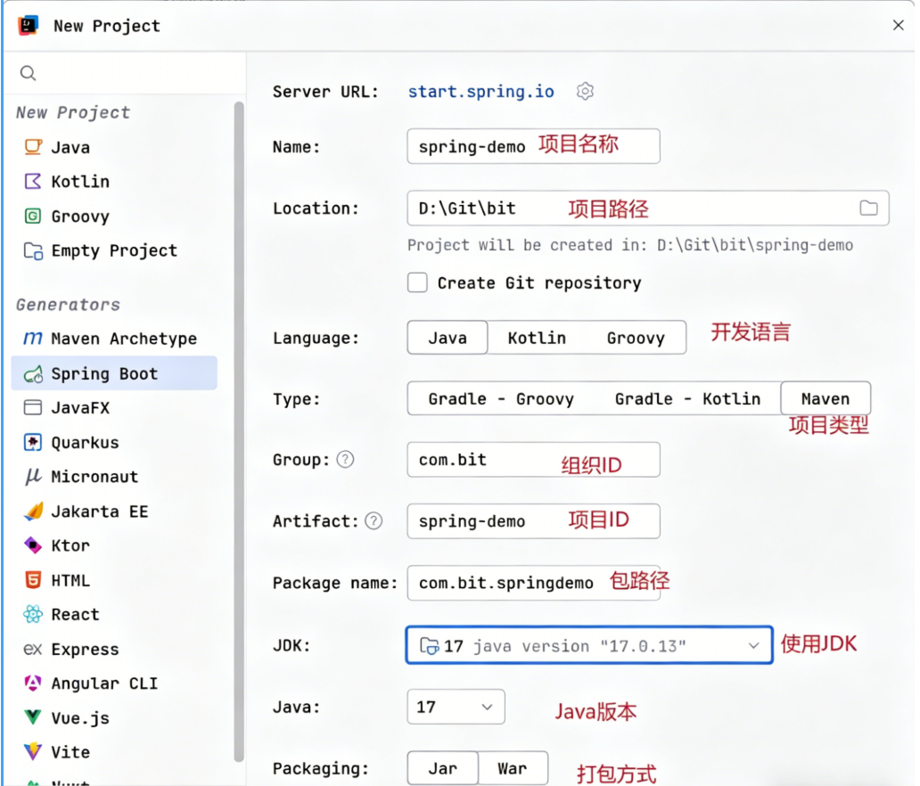Select Maven Archetype generator
The width and height of the screenshot is (920, 786).
114,339
